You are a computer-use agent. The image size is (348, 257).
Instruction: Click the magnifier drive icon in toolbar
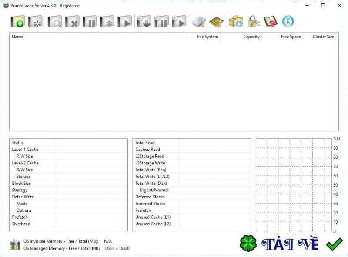tap(55, 21)
